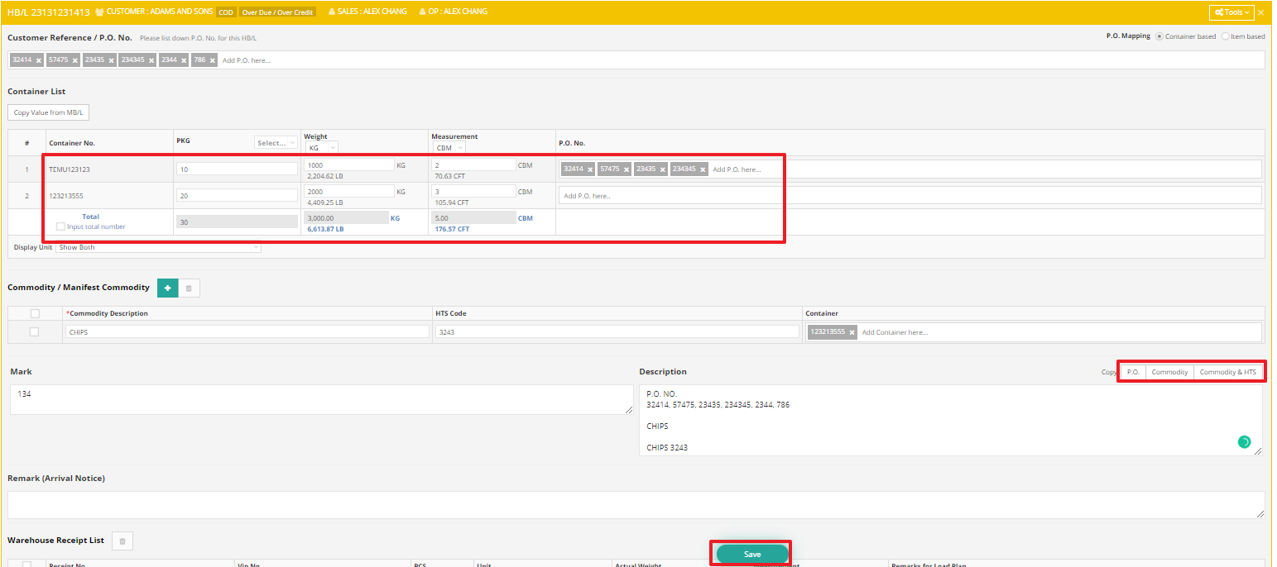Screen dimensions: 1277x567
Task: Click the Commodity & HTS copy option
Action: [1228, 372]
